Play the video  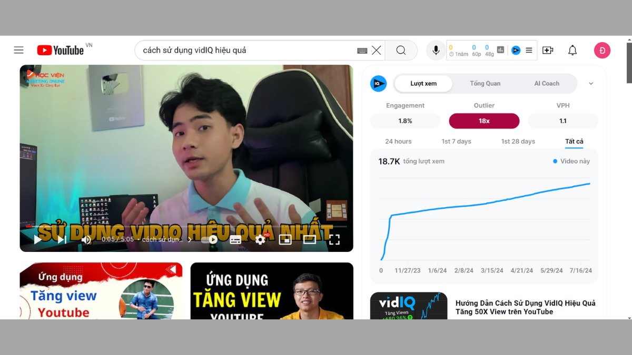[x=37, y=240]
